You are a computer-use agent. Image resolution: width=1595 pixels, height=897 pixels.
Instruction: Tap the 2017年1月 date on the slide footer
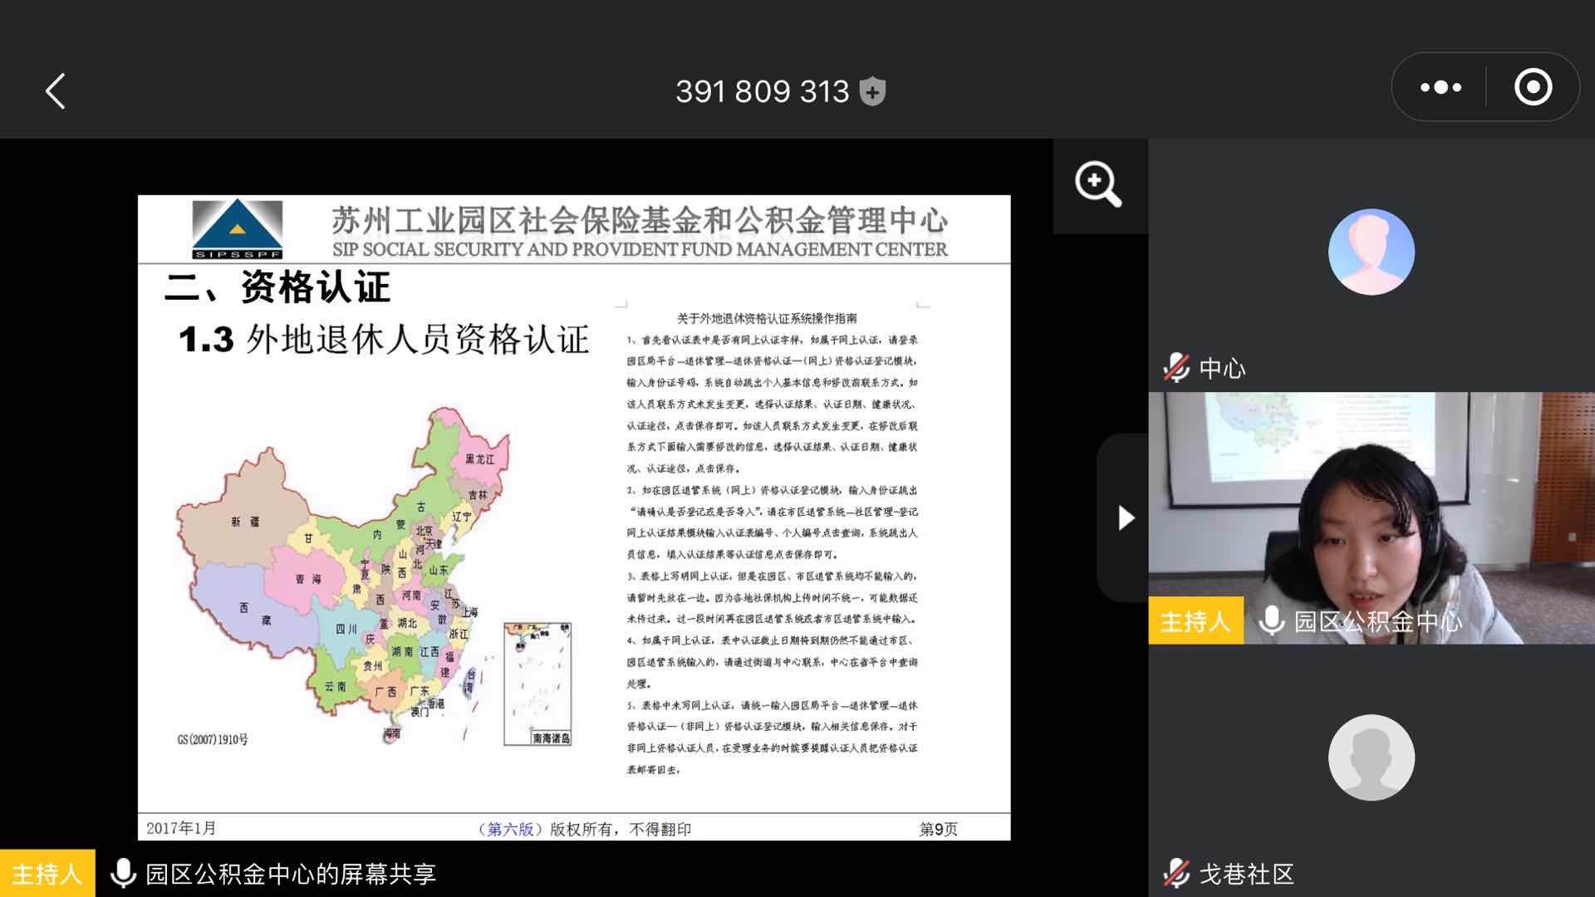pos(181,828)
